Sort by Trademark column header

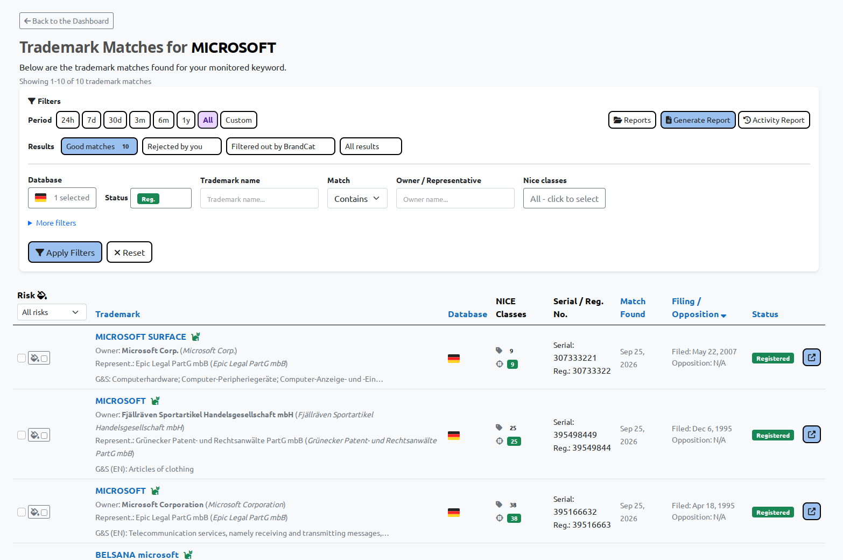coord(117,314)
